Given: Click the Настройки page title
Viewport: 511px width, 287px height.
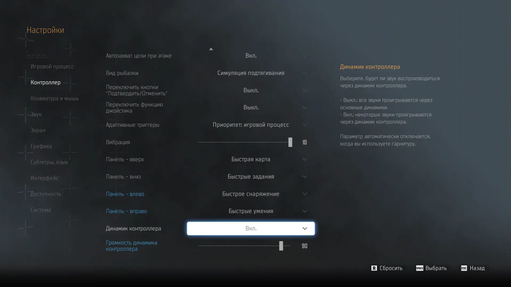Looking at the screenshot, I should tap(45, 30).
